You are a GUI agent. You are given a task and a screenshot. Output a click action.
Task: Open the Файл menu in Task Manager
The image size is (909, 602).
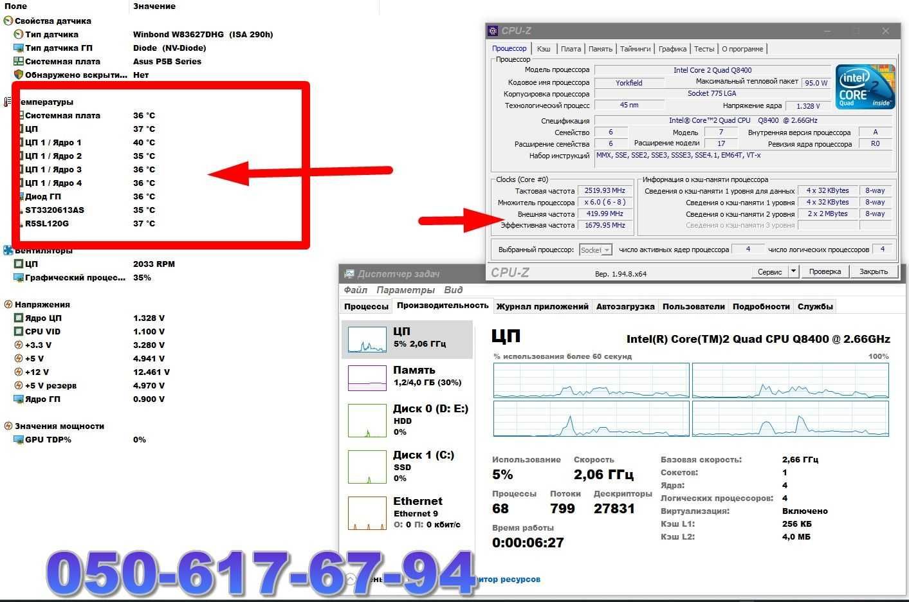point(356,290)
